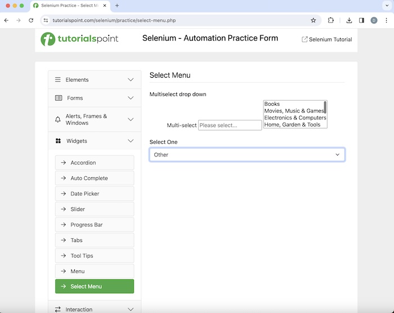
Task: Toggle the browser side panel icon
Action: [x=361, y=20]
